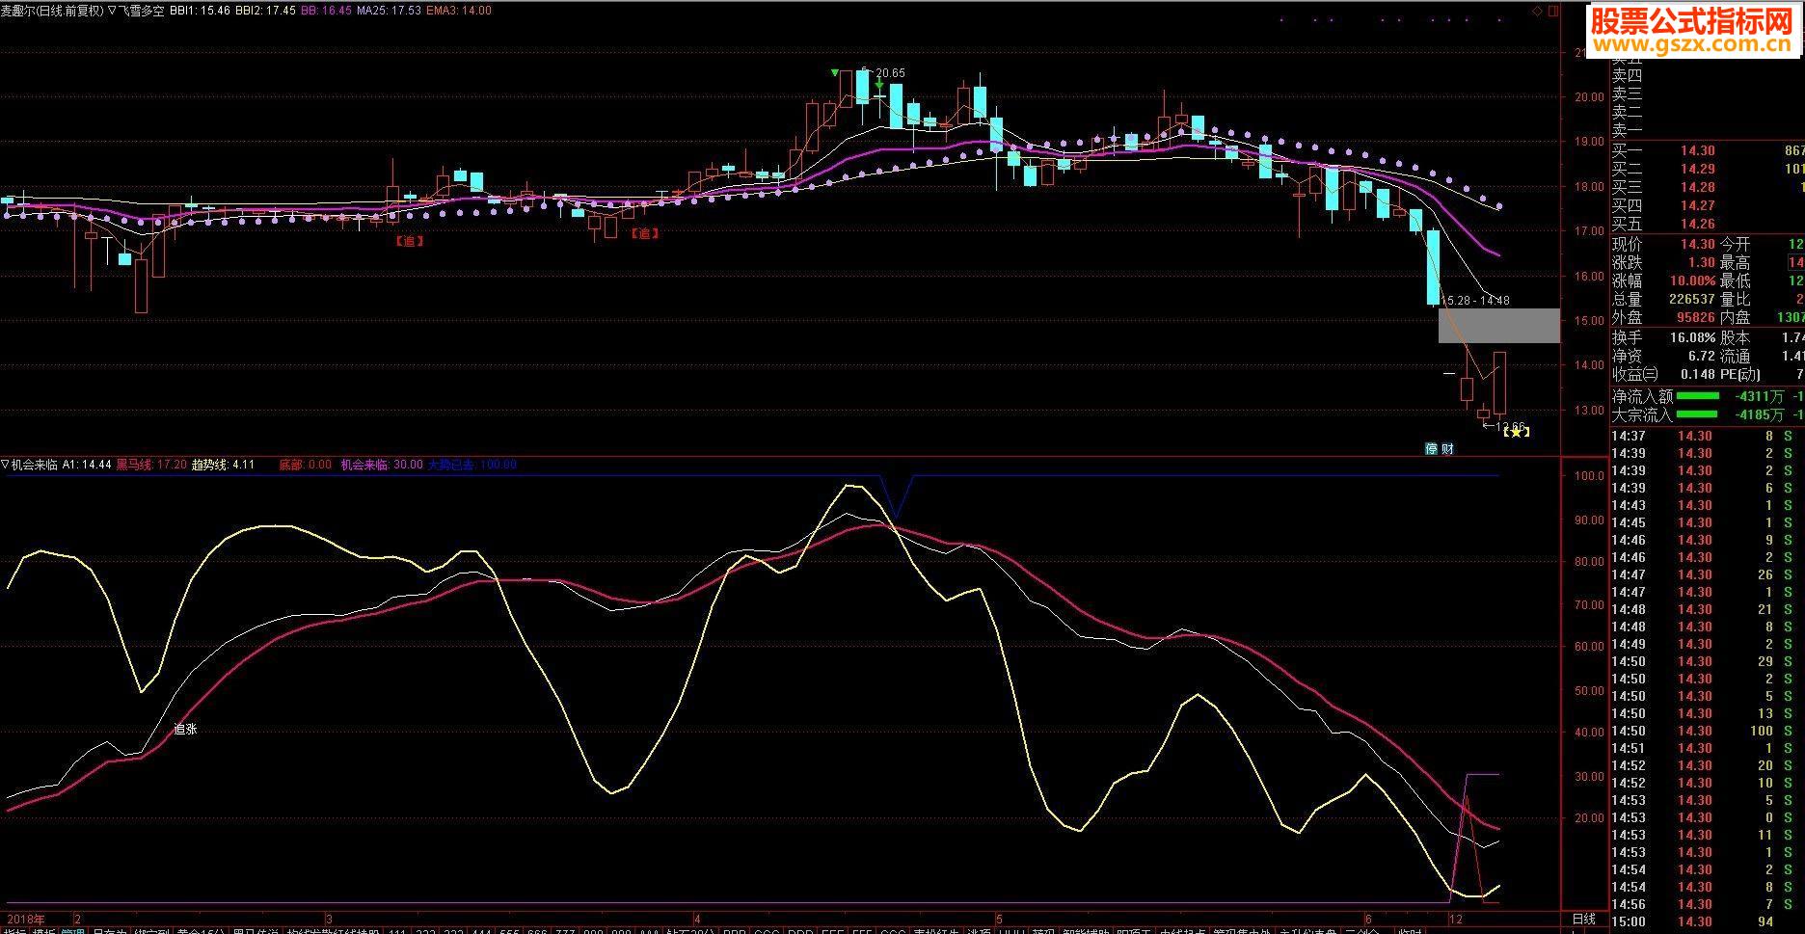Click the 15.28 - 14.48 gap label
This screenshot has width=1805, height=934.
pos(1475,301)
